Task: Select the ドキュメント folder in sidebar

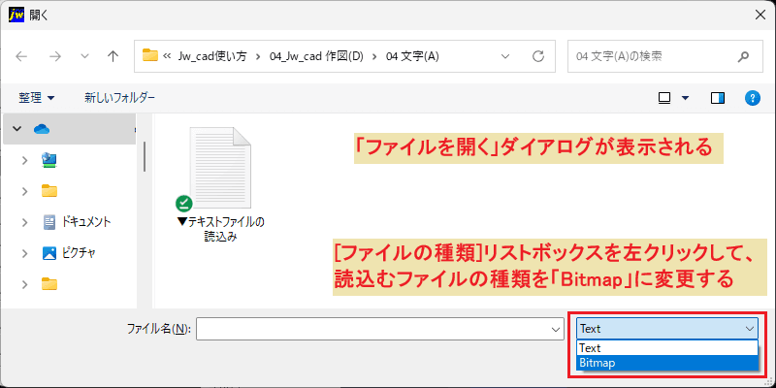Action: [x=77, y=222]
